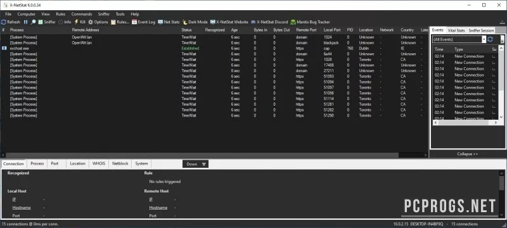The image size is (507, 228).
Task: Select the Established status cell
Action: (x=191, y=48)
